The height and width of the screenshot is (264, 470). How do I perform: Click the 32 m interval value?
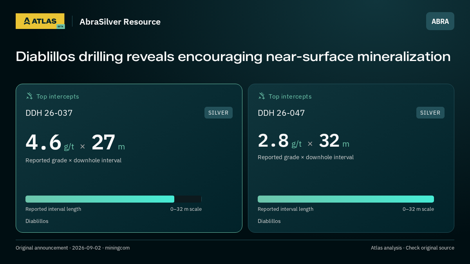coord(334,141)
